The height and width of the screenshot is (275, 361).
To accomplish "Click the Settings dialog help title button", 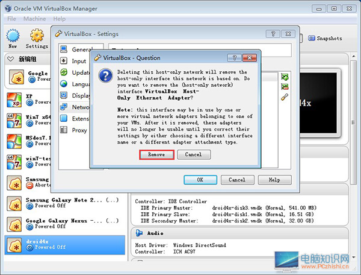I will (x=273, y=34).
